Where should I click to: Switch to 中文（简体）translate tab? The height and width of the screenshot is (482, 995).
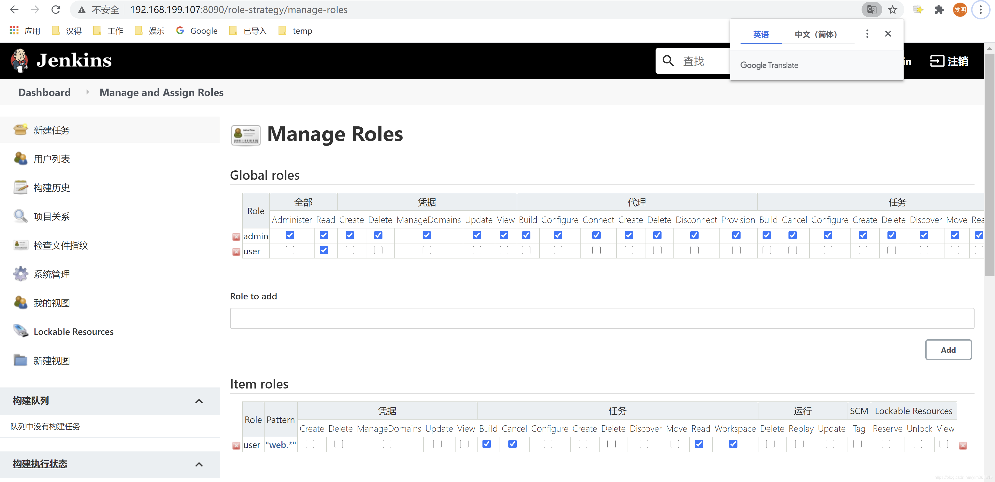tap(816, 34)
